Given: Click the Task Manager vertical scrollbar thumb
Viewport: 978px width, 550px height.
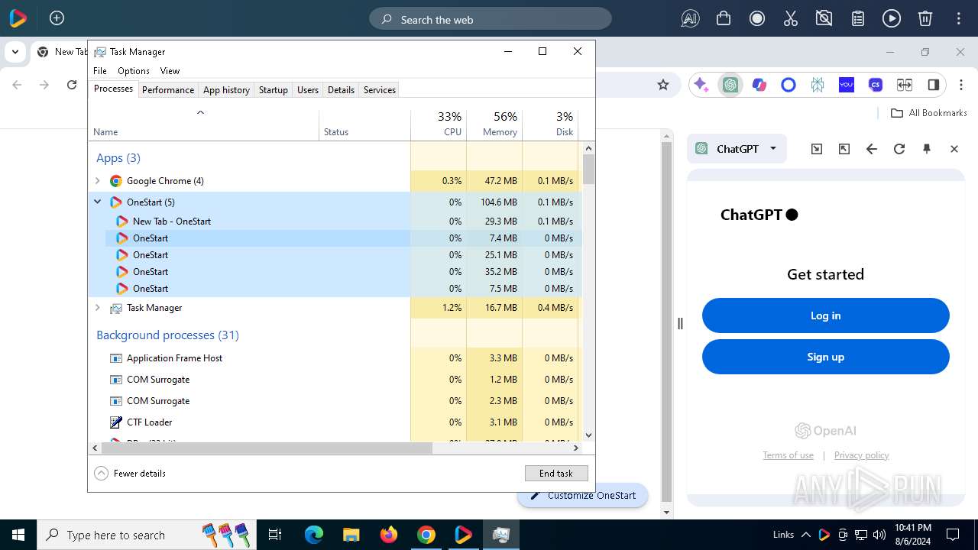Looking at the screenshot, I should pyautogui.click(x=588, y=169).
